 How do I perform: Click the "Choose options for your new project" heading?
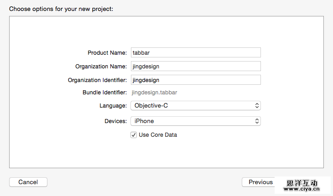click(61, 9)
